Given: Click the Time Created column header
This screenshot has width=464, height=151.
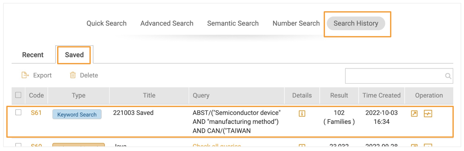Looking at the screenshot, I should [x=381, y=95].
